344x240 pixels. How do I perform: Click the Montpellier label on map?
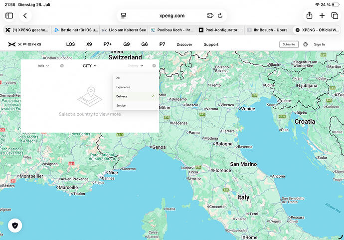[31, 176]
